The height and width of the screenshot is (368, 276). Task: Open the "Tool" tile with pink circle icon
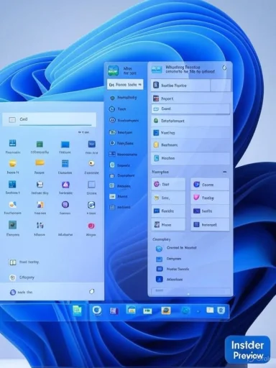[x=168, y=184]
